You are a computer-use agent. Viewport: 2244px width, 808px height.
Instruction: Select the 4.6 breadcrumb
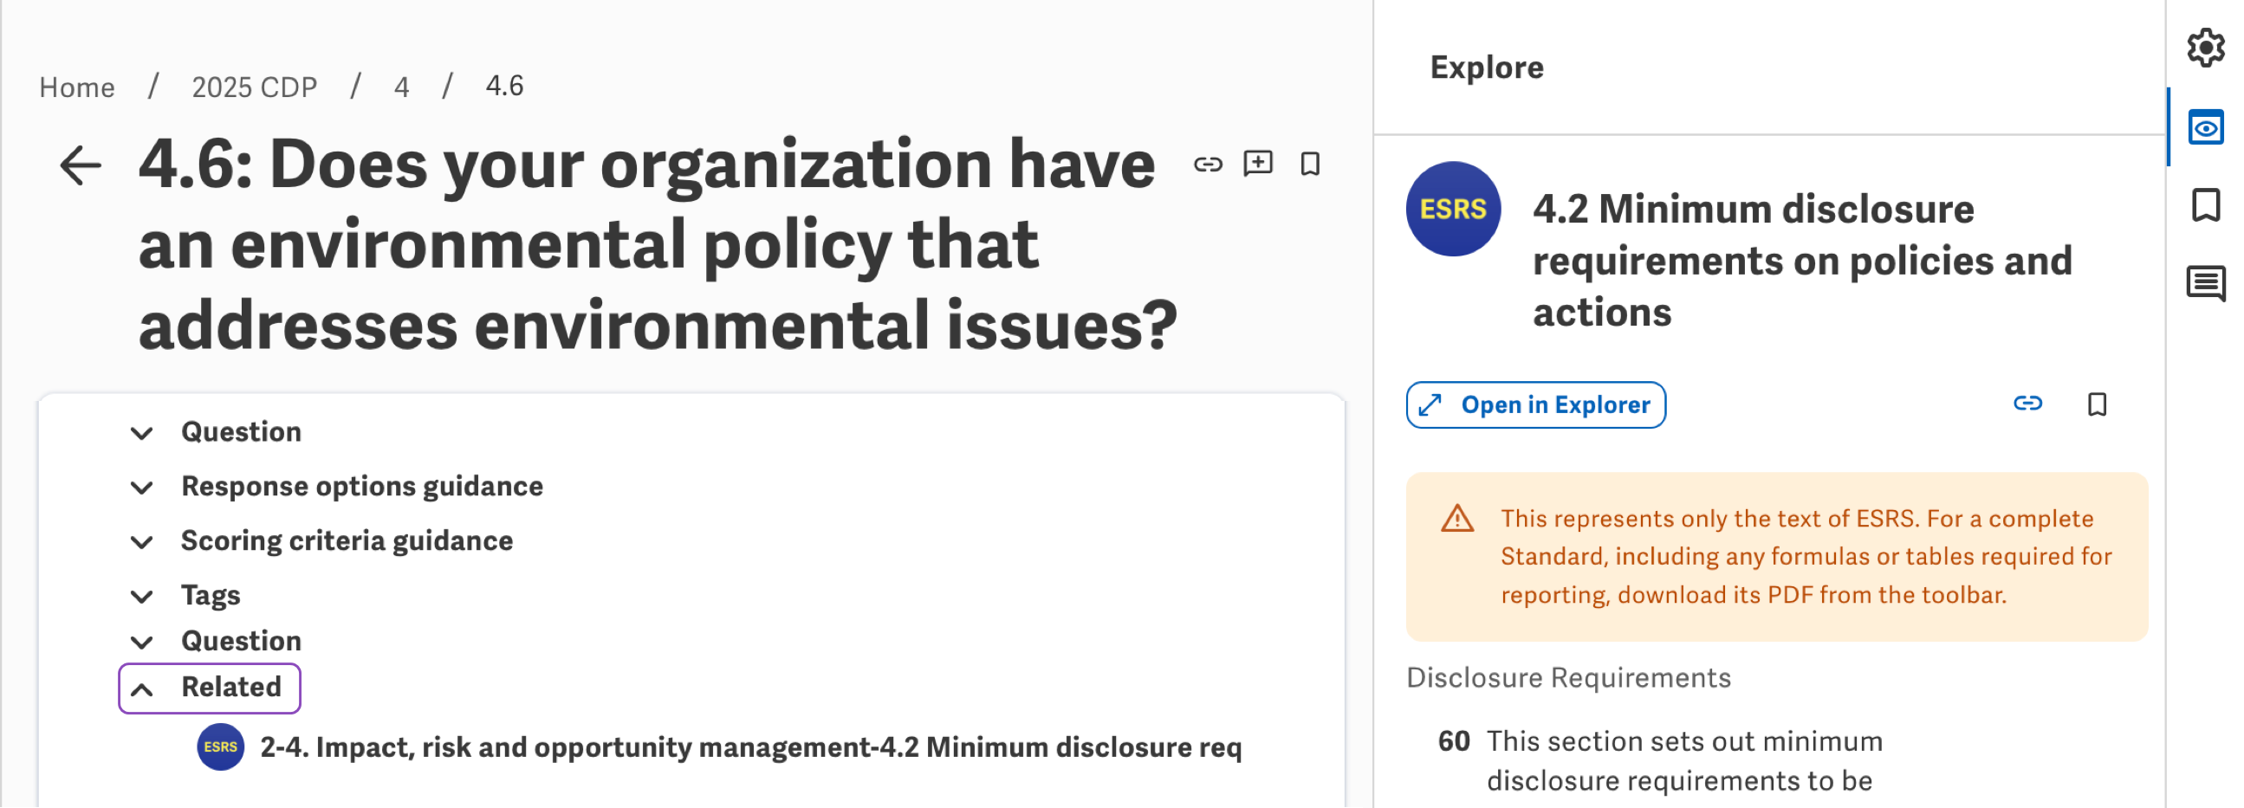tap(504, 87)
